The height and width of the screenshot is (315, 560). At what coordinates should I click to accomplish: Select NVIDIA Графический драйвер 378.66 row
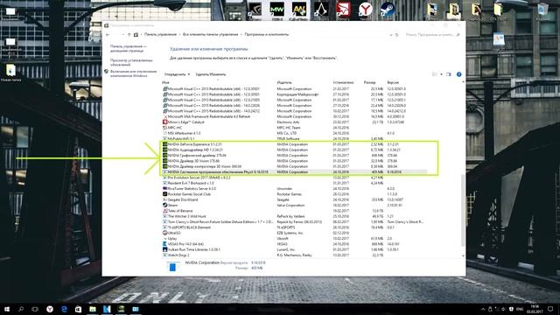(x=295, y=156)
